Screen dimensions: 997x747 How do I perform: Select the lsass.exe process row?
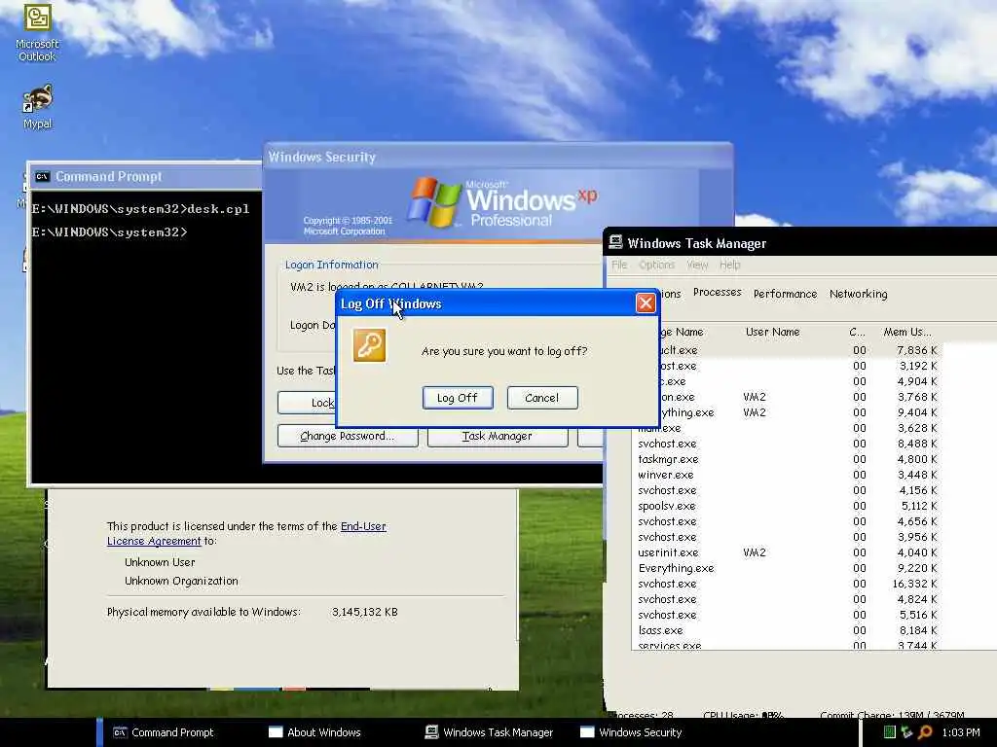787,630
